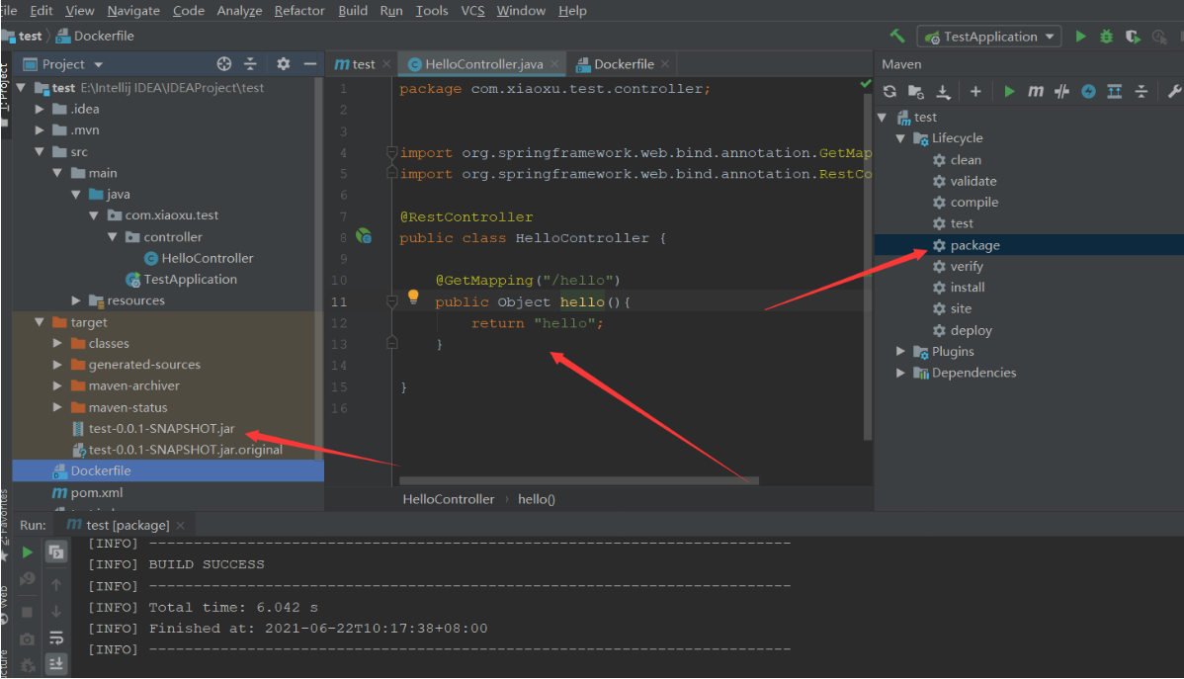Image resolution: width=1184 pixels, height=679 pixels.
Task: Select Maven install lifecycle goal
Action: click(968, 287)
